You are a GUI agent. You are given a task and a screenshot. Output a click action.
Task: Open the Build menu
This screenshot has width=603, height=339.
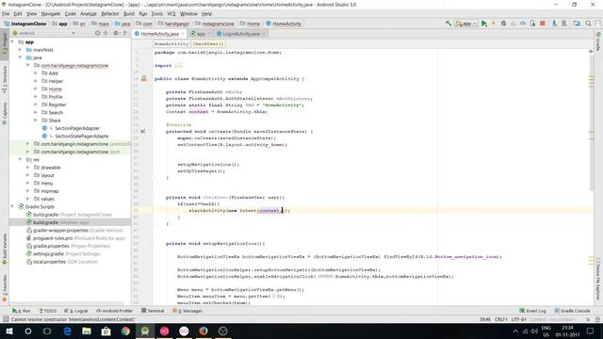pyautogui.click(x=129, y=13)
